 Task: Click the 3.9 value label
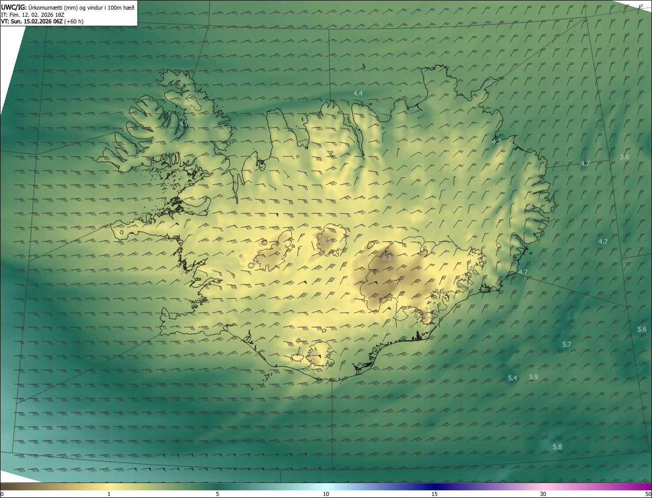tap(533, 377)
